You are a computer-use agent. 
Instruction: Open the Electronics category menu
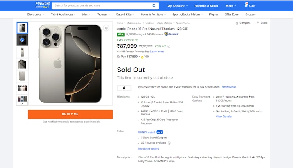[x=36, y=14]
